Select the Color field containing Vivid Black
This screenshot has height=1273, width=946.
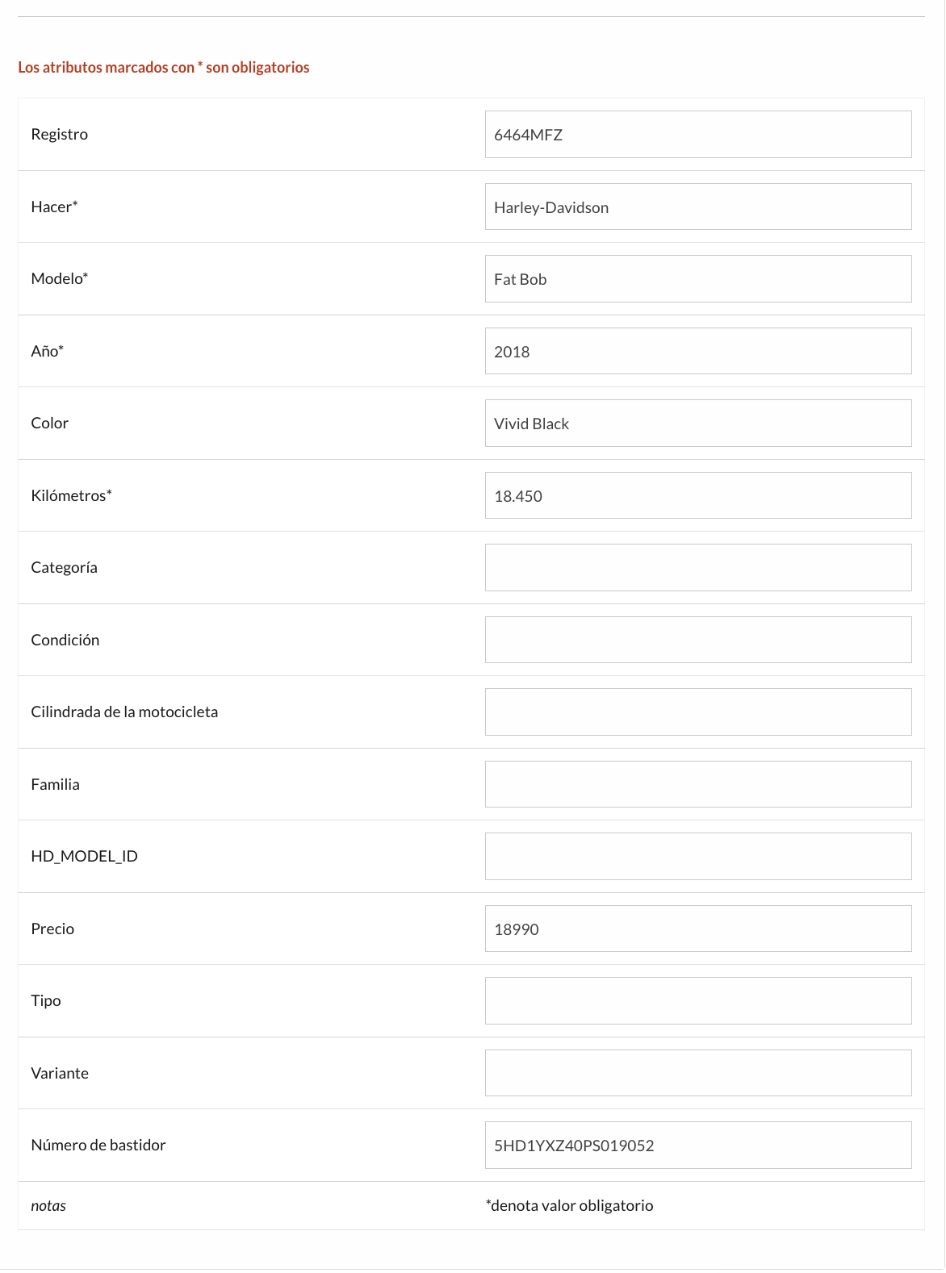pos(697,422)
